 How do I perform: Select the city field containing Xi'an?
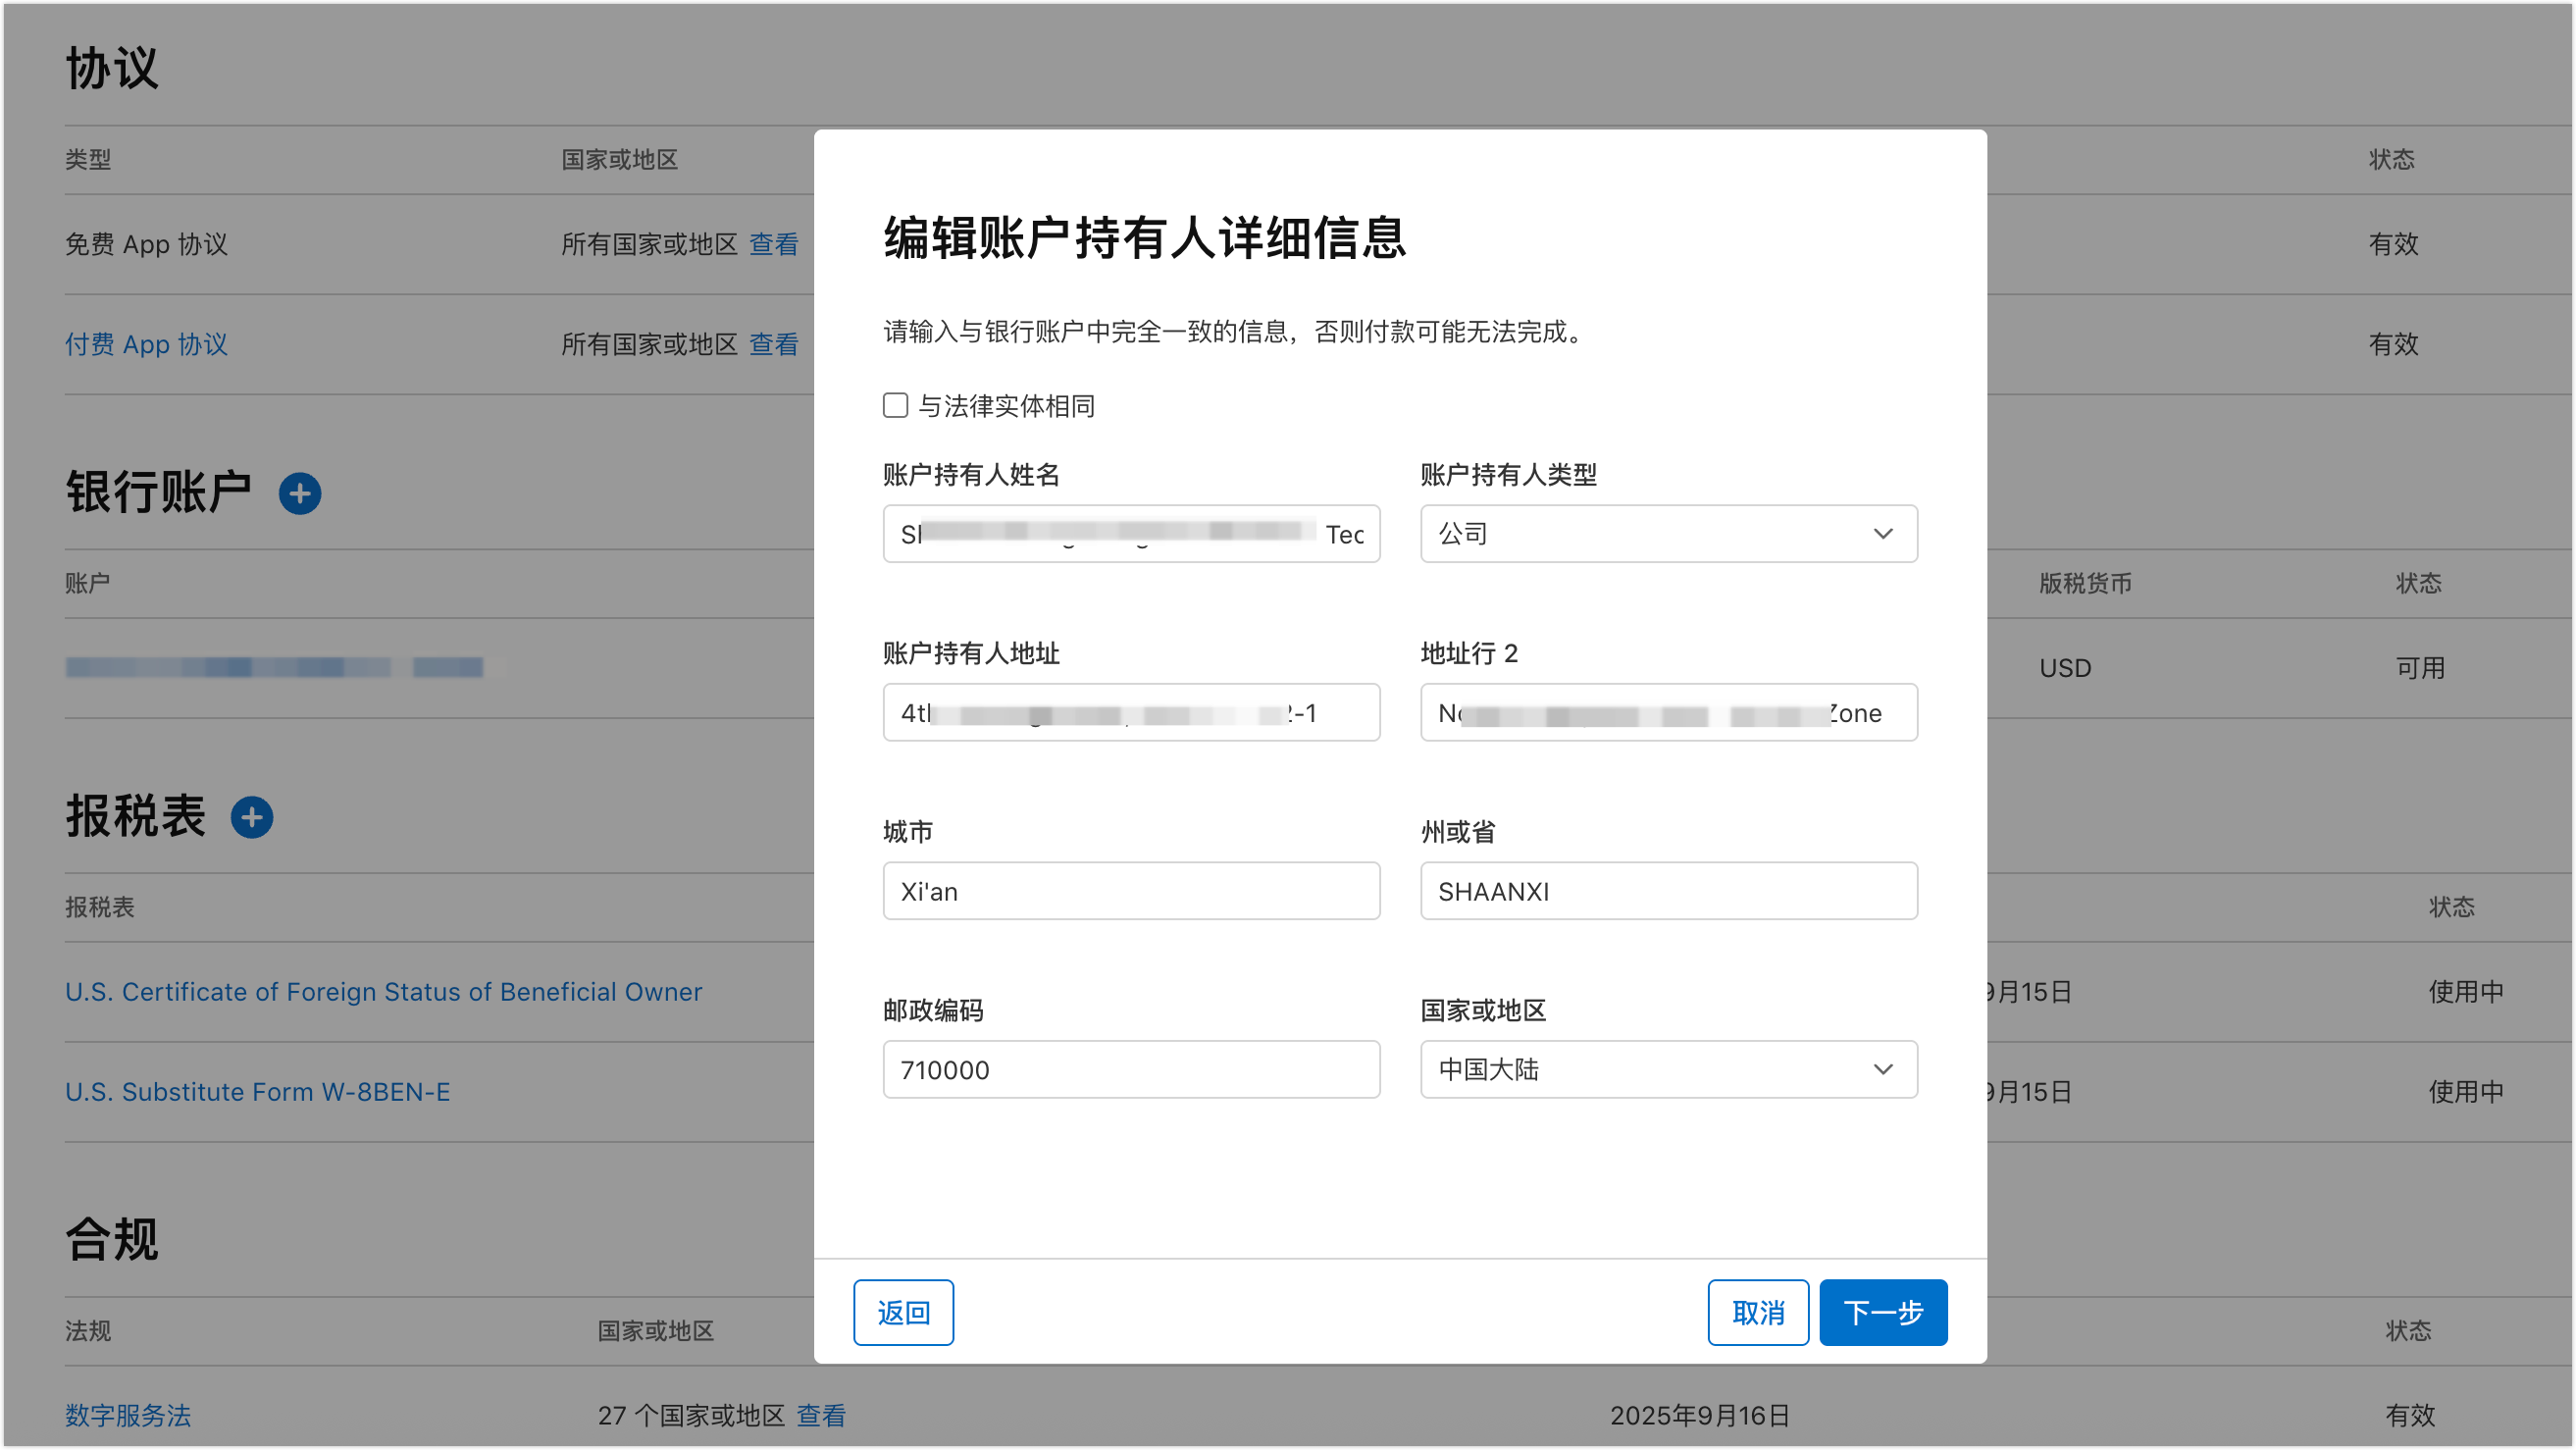(x=1130, y=891)
